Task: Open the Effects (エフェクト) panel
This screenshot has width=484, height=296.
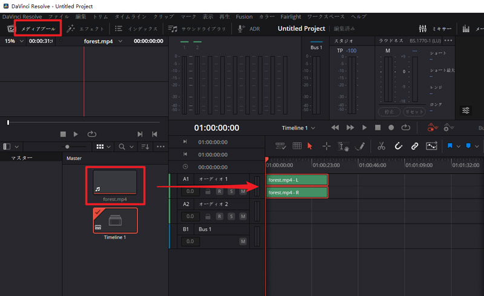Action: click(85, 28)
